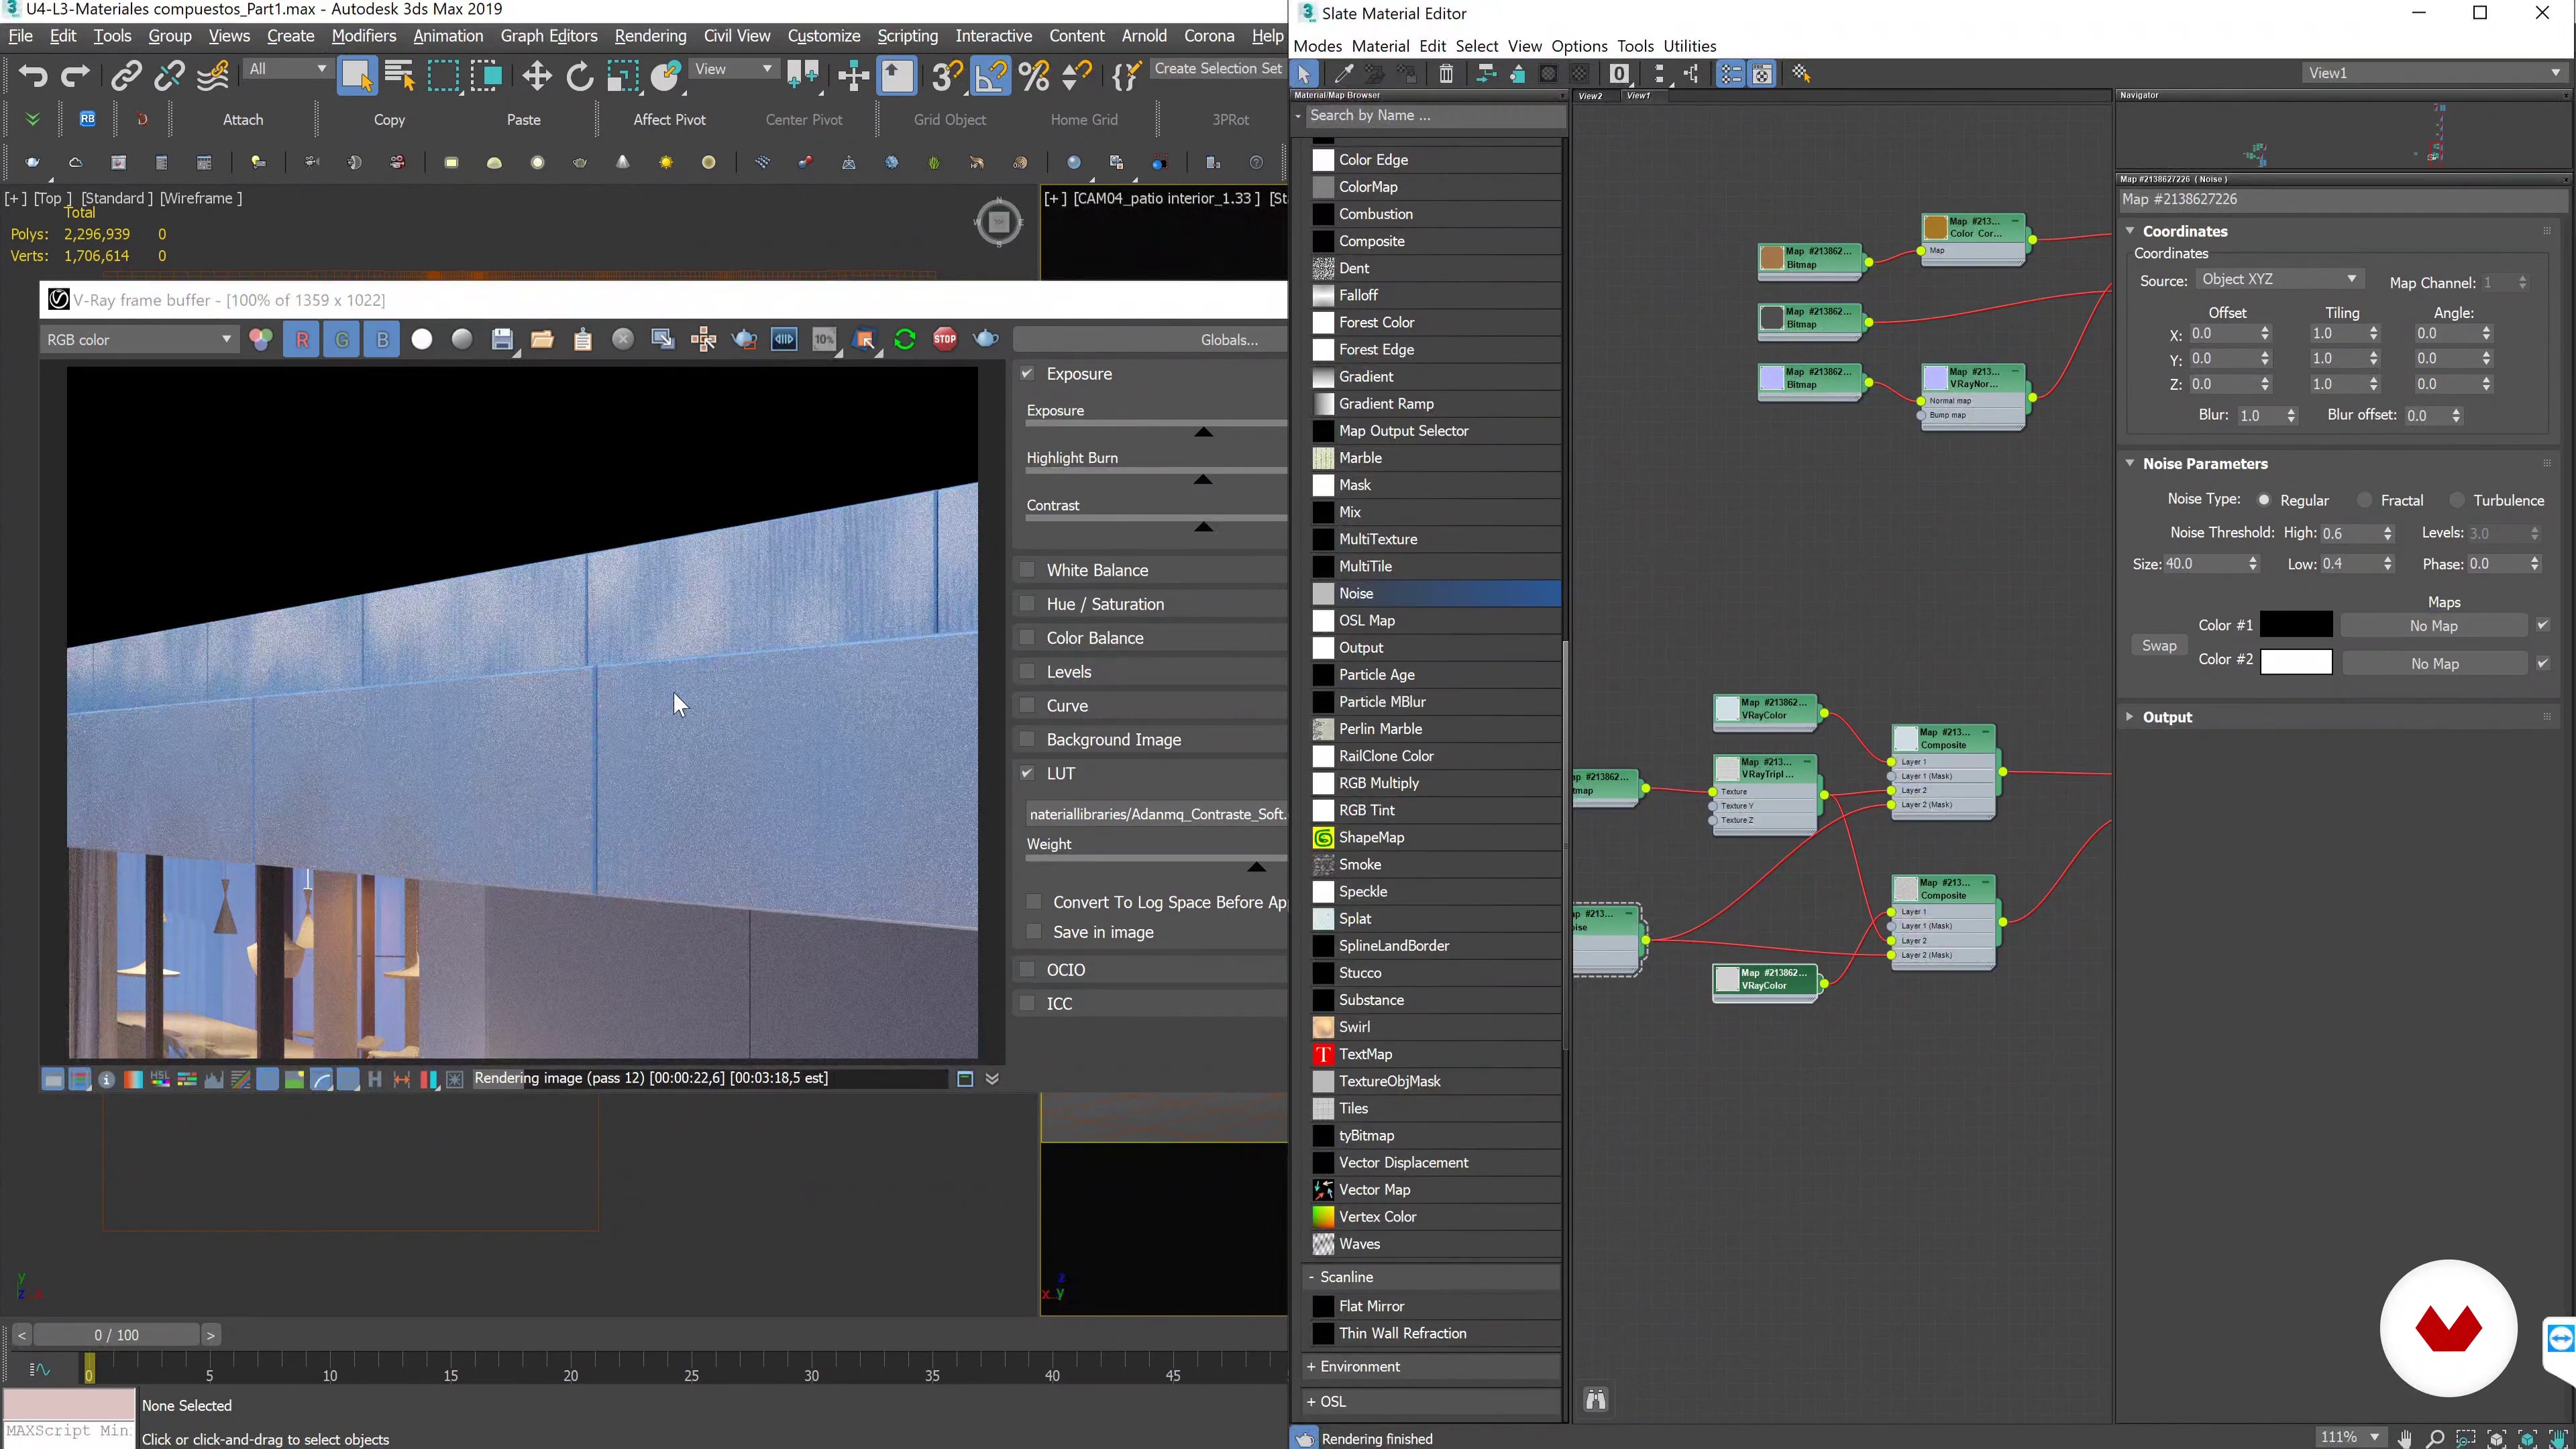The width and height of the screenshot is (2576, 1449).
Task: Expand the Output rollout
Action: click(2130, 717)
